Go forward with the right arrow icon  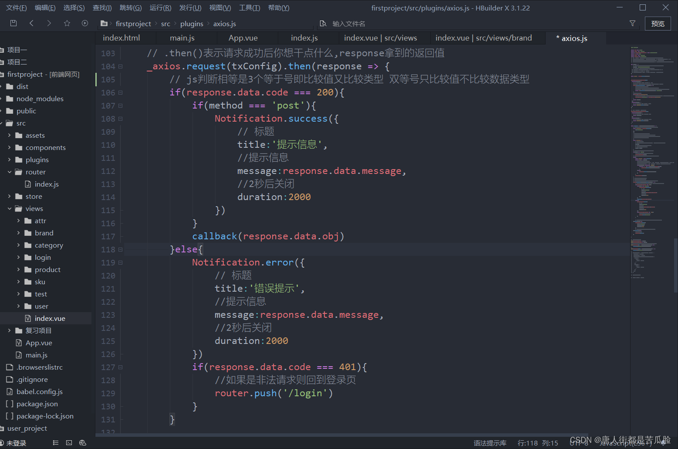tap(49, 23)
